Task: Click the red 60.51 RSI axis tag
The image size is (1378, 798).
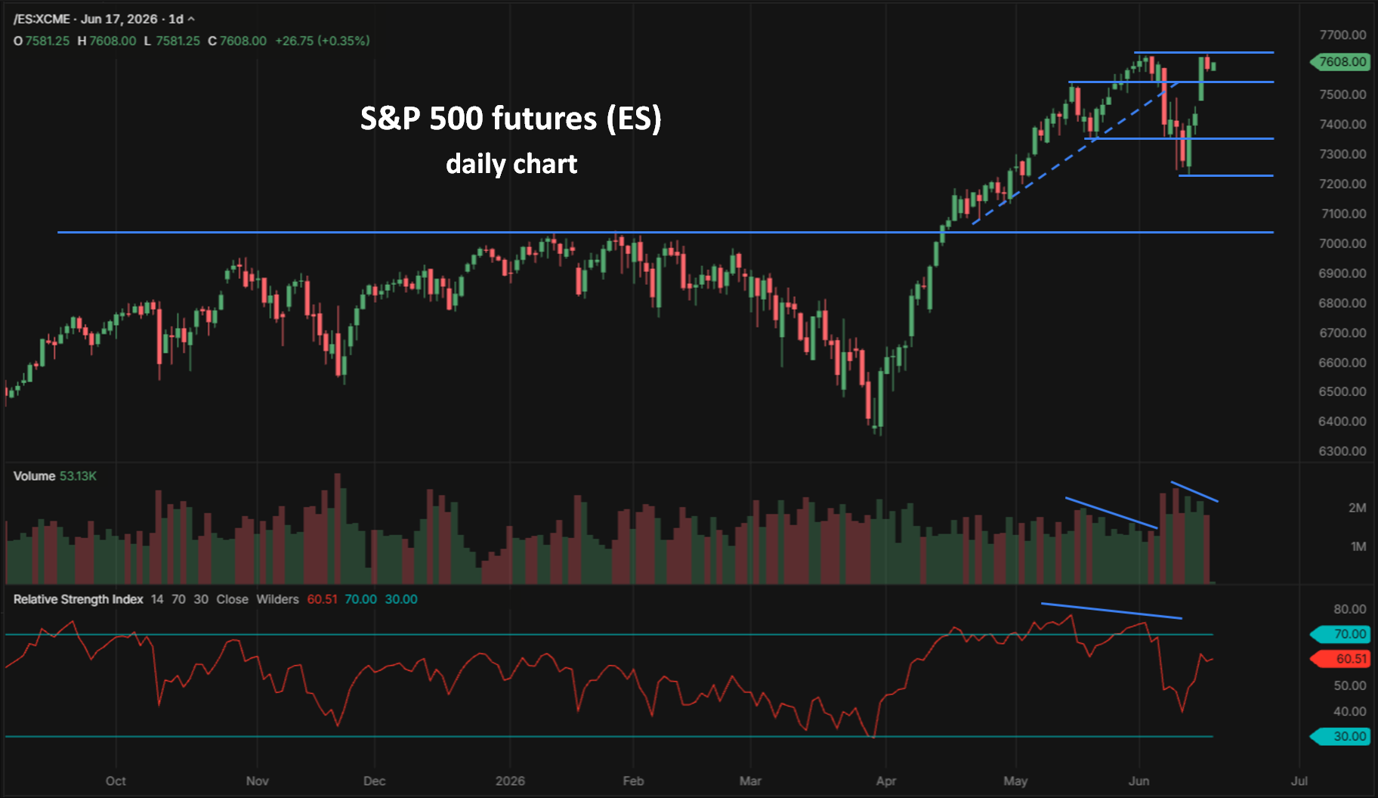Action: [1341, 659]
